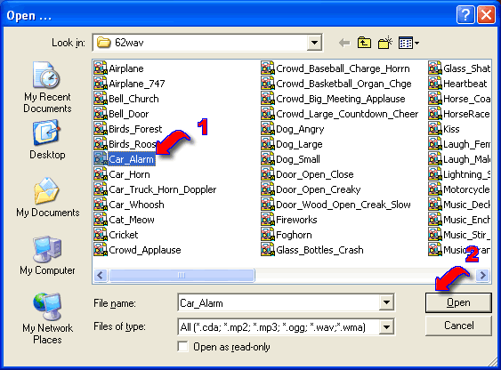Click the Open button
The height and width of the screenshot is (370, 501).
[x=458, y=302]
